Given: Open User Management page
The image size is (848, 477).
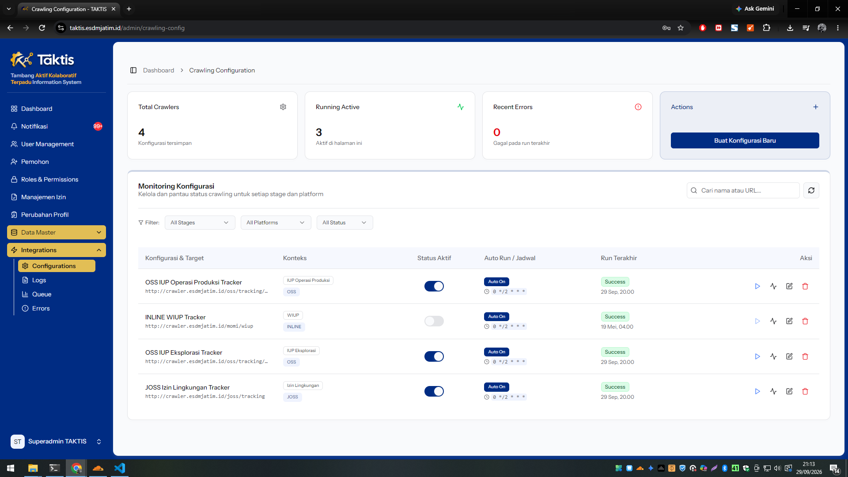Looking at the screenshot, I should coord(57,144).
